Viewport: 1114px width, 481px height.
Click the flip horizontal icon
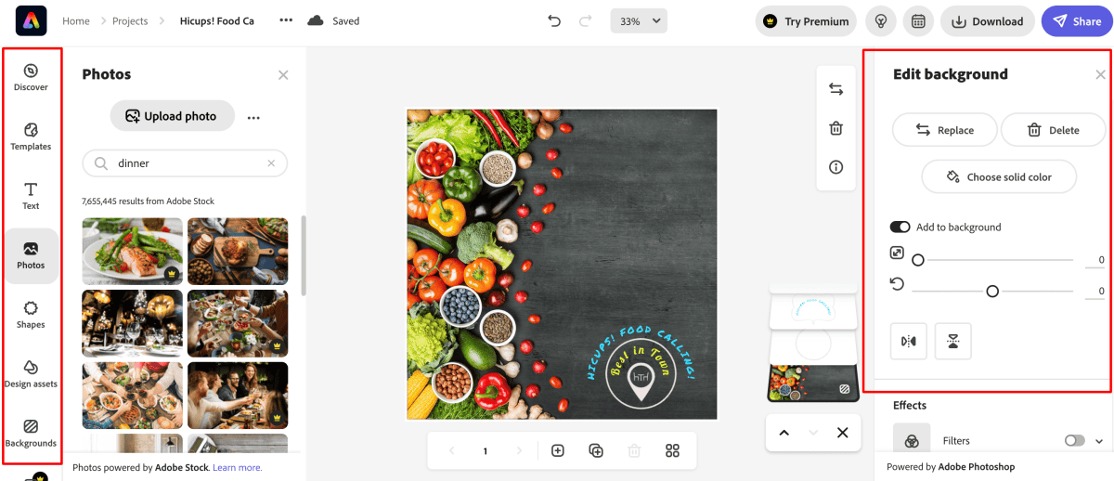coord(908,341)
